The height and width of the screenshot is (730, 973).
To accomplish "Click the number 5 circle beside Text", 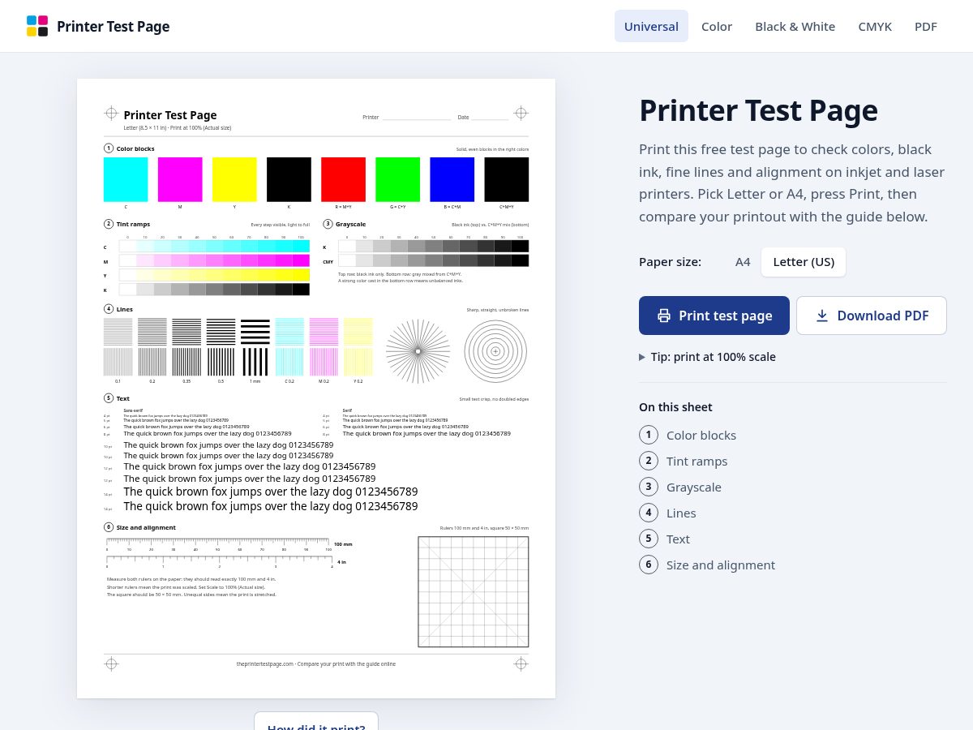I will coord(649,539).
